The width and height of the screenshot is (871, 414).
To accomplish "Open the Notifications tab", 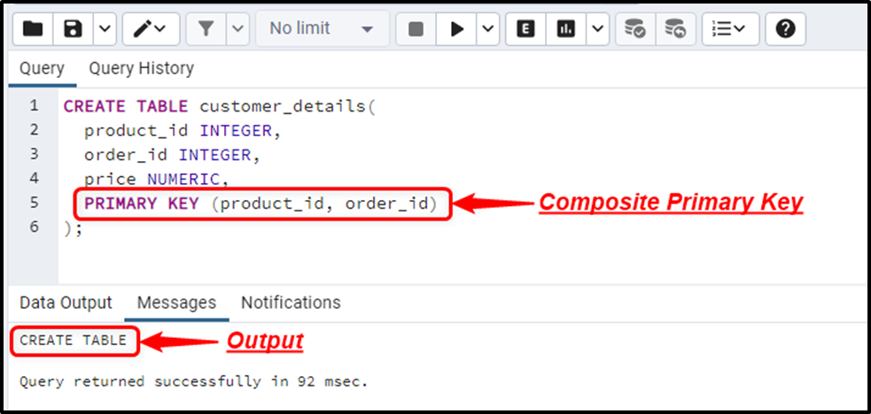I will click(291, 303).
